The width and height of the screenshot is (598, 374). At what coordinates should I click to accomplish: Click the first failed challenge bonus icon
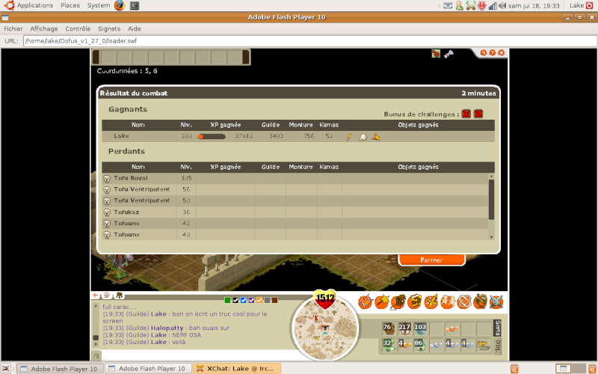[x=466, y=114]
